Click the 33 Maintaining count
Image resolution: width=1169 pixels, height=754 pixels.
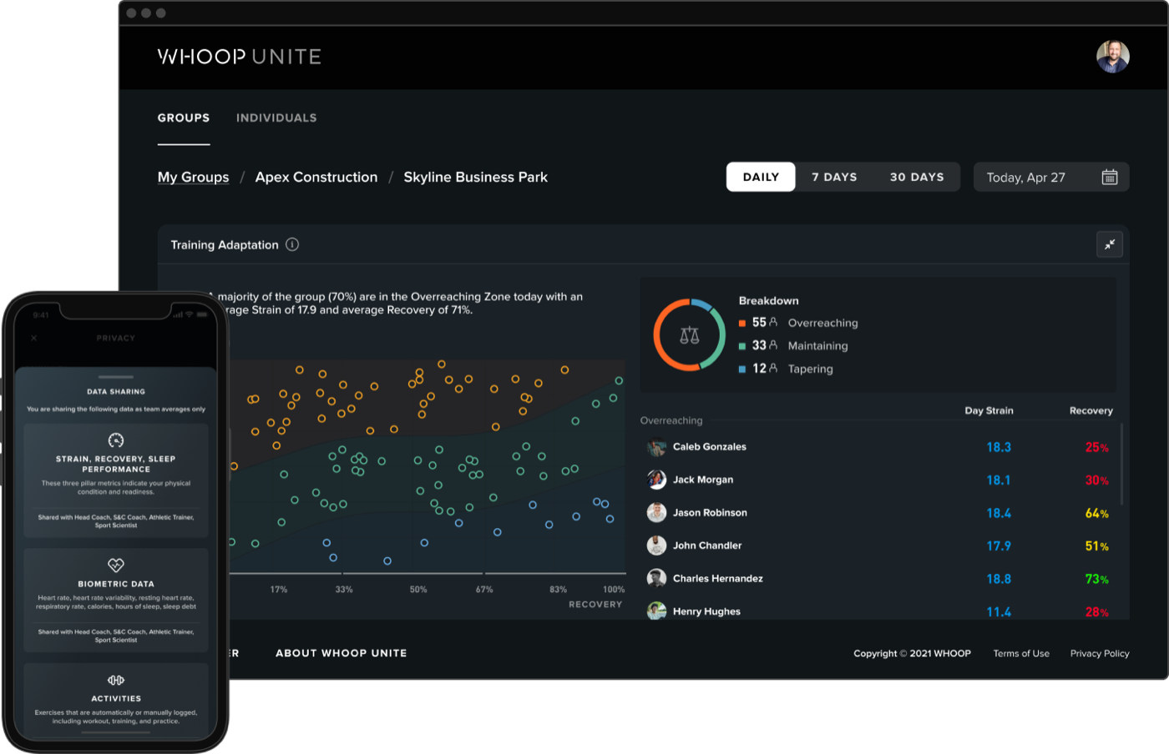tap(759, 345)
